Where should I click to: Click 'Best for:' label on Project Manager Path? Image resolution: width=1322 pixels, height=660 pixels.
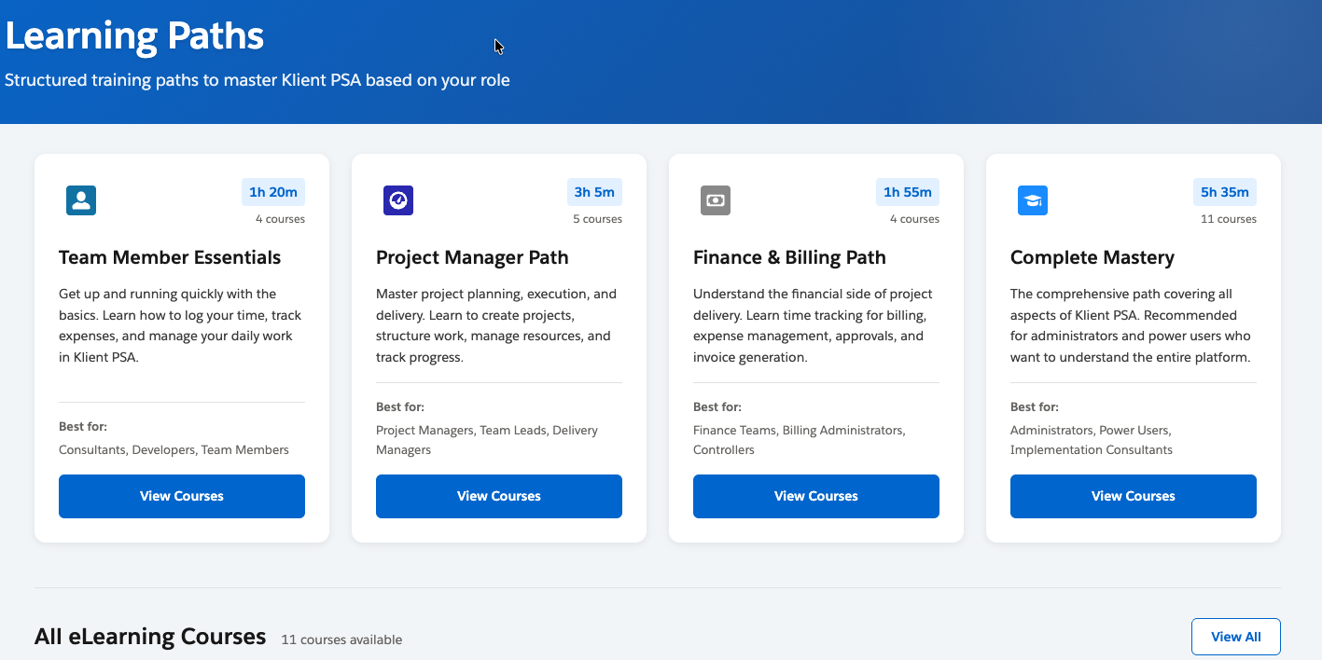(x=400, y=407)
